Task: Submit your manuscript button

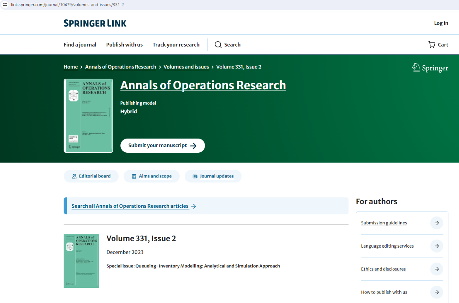Action: tap(162, 146)
